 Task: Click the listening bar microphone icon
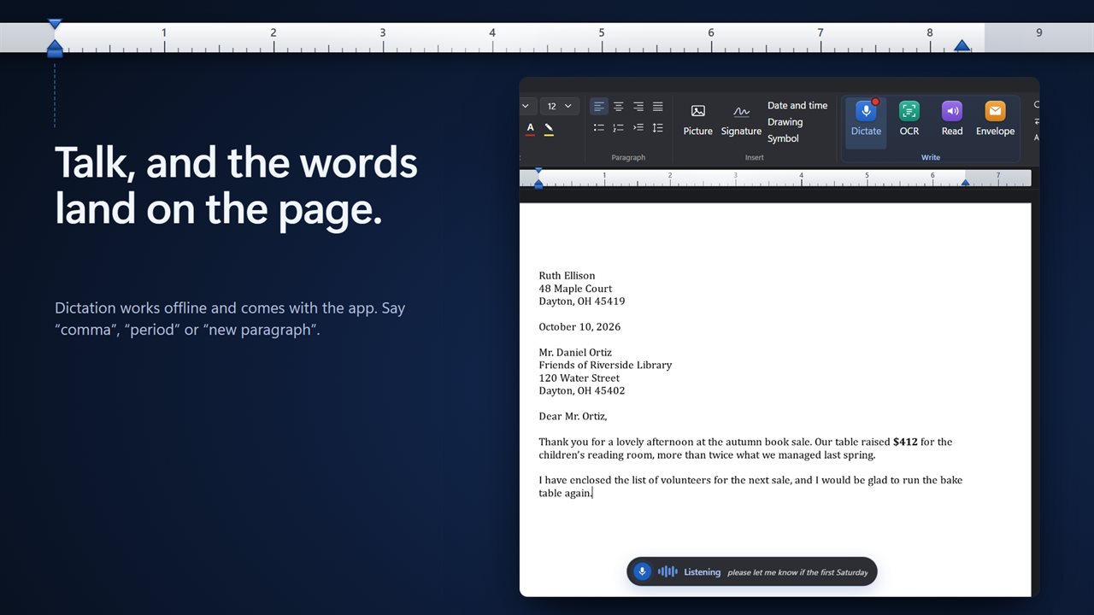pos(642,571)
